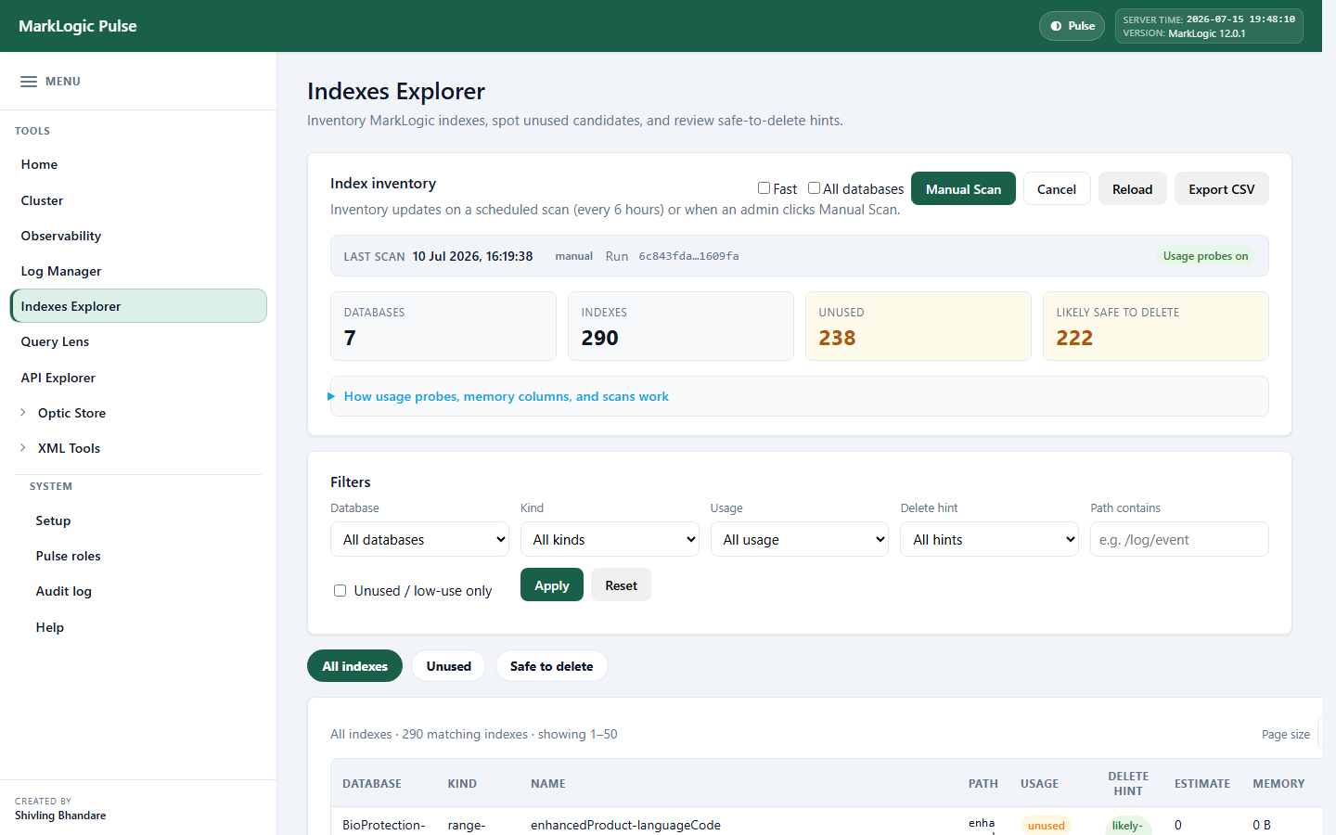Click the Shivling Bhandare creator name
Screen dimensions: 1336x835
(60, 816)
